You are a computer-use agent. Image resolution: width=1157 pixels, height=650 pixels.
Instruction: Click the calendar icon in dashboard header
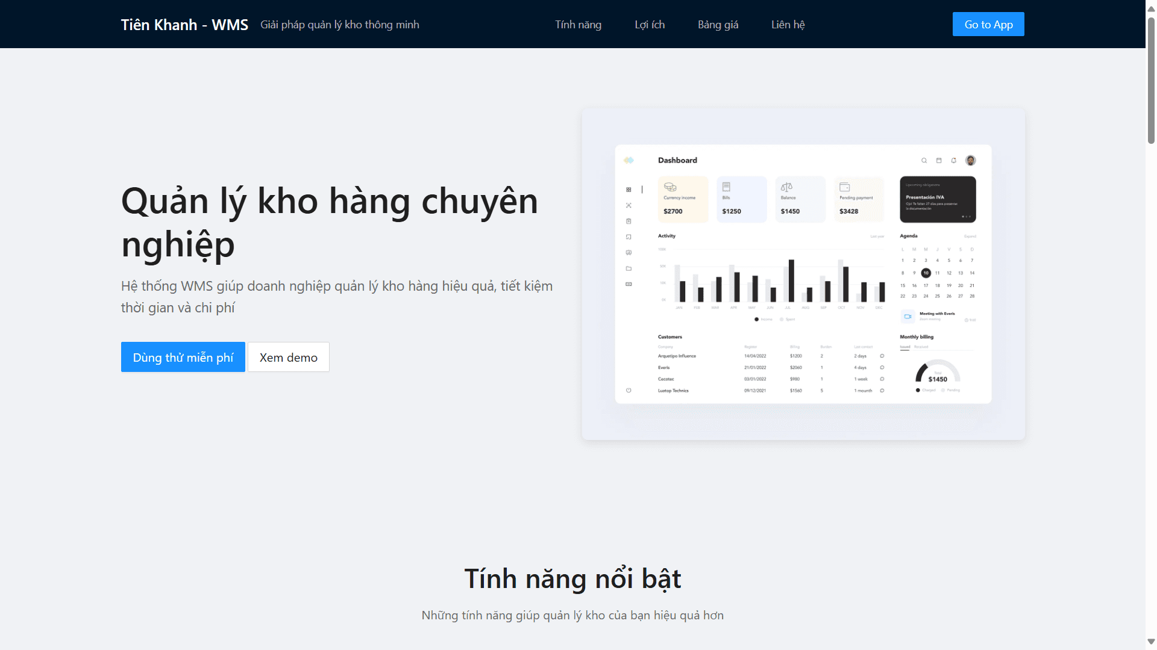(938, 161)
